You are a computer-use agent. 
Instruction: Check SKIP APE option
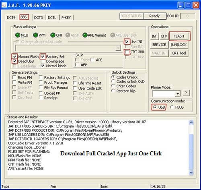[x=92, y=60]
